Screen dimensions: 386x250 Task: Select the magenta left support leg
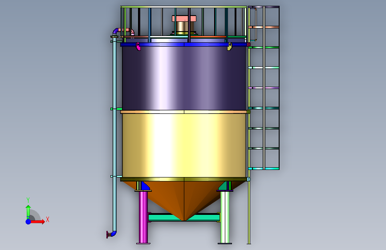[143, 217]
